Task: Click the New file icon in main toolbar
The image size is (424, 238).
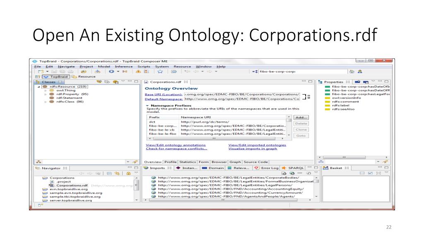Action: click(x=41, y=71)
